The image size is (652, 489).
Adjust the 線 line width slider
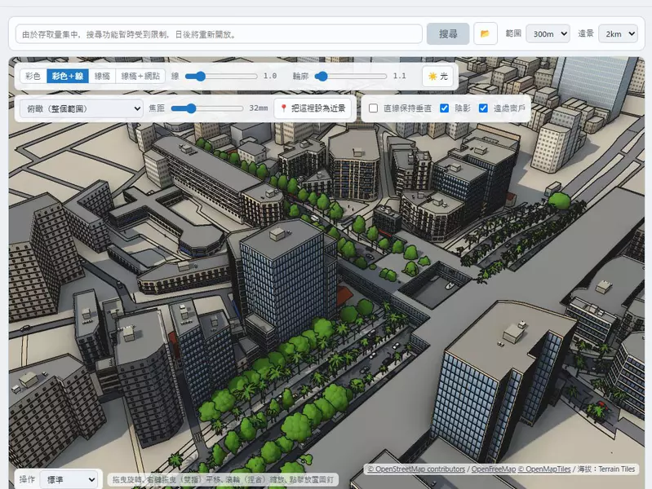pyautogui.click(x=221, y=76)
